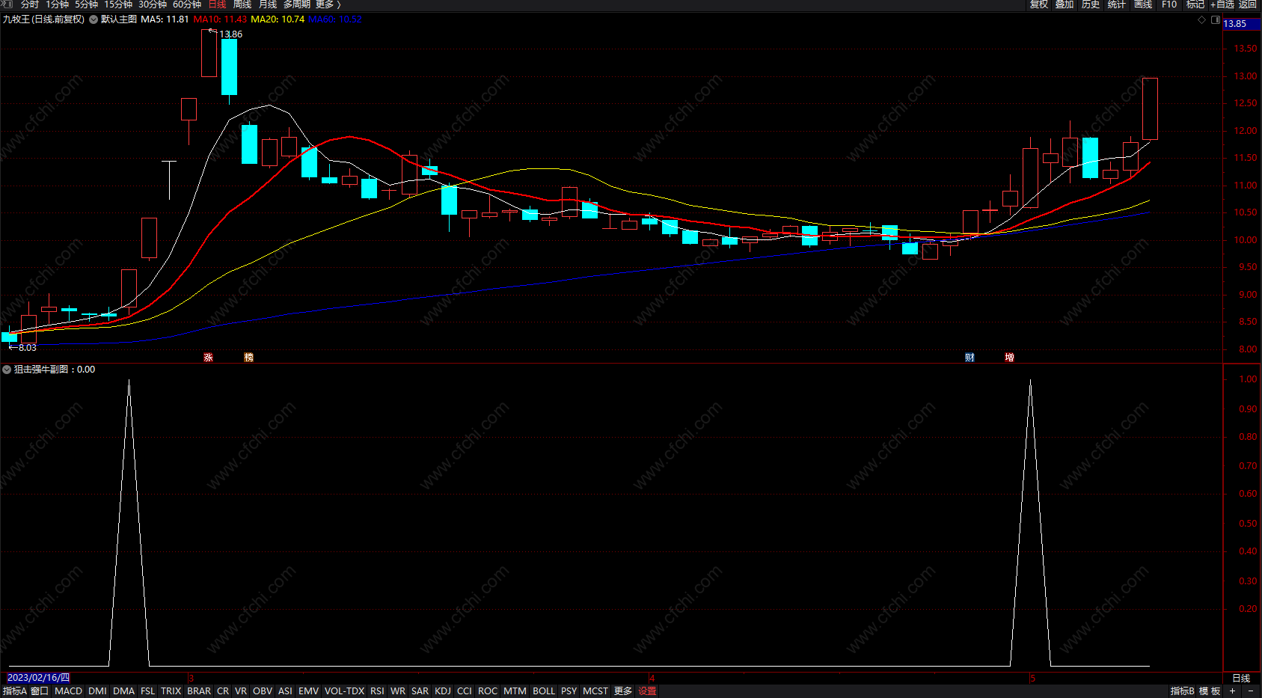Click the 标记 mark button

point(1195,4)
